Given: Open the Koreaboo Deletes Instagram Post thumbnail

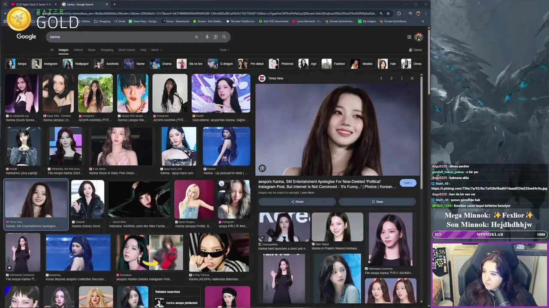Looking at the screenshot, I should 150,252.
